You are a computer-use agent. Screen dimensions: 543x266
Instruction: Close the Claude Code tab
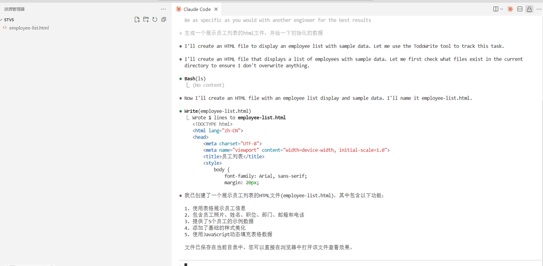point(216,9)
